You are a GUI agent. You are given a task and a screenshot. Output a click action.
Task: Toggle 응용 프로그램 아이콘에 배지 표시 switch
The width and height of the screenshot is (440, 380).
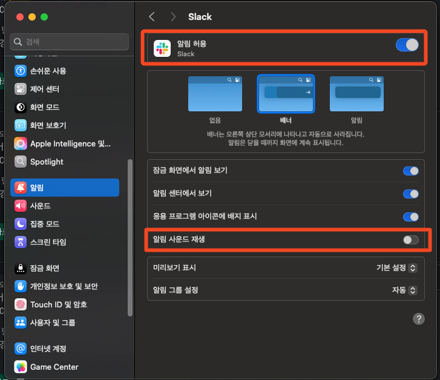coord(411,217)
